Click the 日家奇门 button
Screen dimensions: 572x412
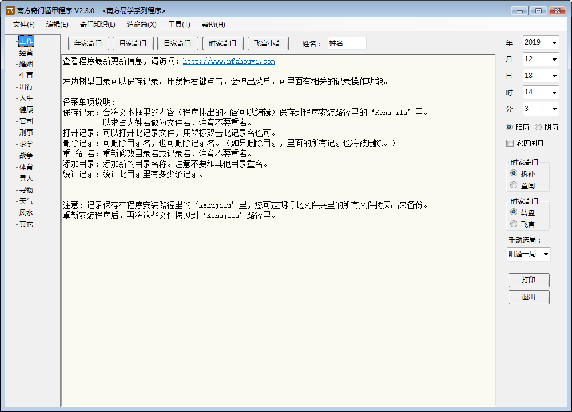[x=178, y=43]
